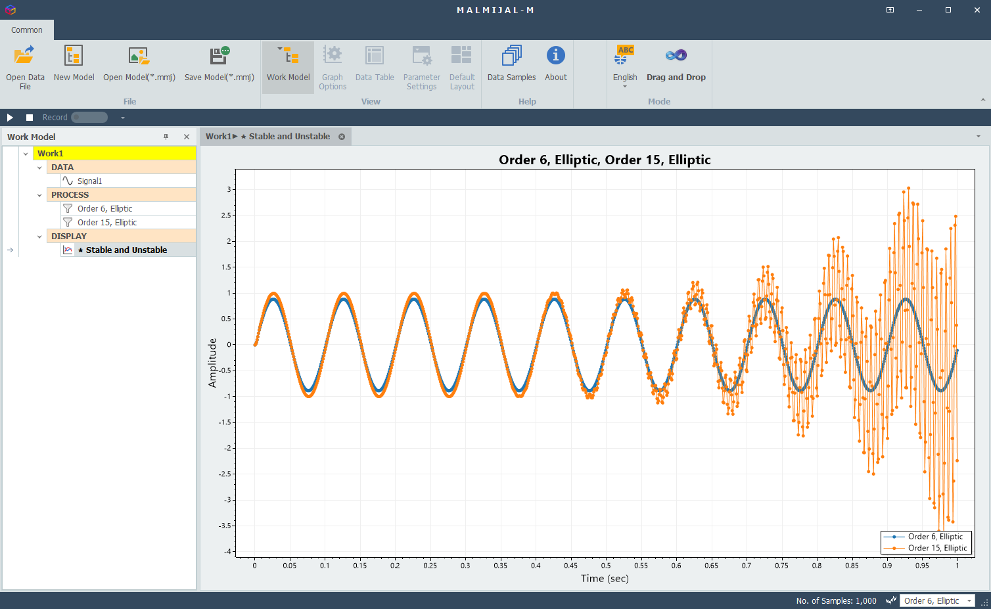
Task: Open the About dialog
Action: [x=556, y=64]
